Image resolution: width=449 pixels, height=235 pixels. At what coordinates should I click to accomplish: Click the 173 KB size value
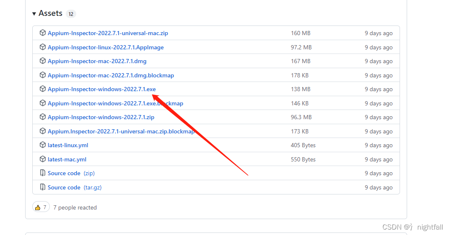tap(300, 132)
